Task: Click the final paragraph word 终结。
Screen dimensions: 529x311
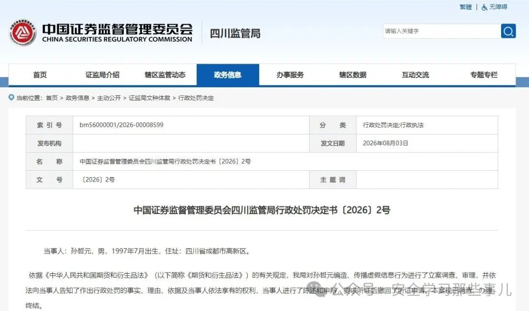Action: coord(34,306)
